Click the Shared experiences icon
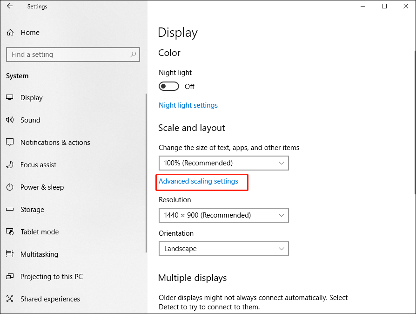This screenshot has height=314, width=416. click(10, 299)
